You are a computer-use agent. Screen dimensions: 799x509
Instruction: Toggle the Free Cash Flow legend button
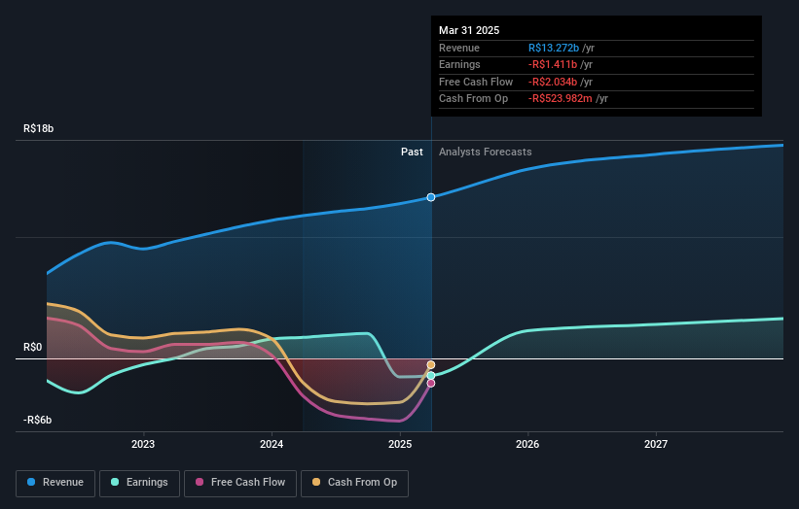pos(240,483)
